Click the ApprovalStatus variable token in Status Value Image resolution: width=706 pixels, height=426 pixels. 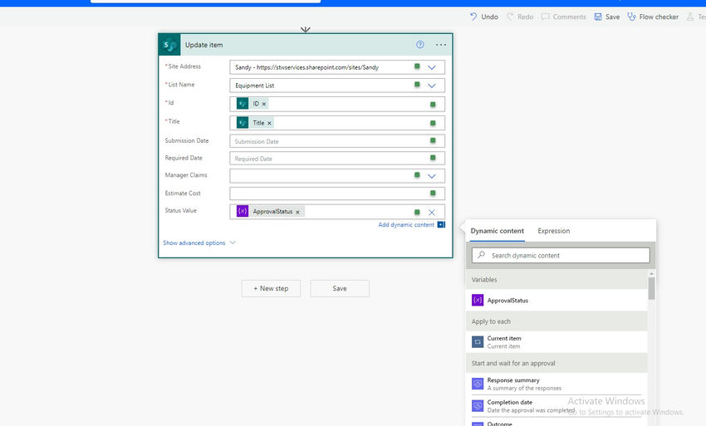270,211
